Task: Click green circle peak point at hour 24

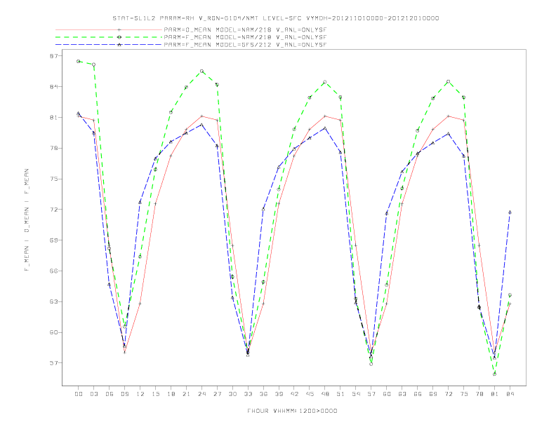Action: pos(201,71)
